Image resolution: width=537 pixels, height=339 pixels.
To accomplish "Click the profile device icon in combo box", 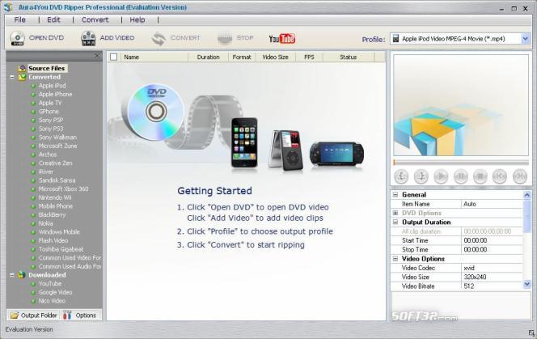I will 395,38.
